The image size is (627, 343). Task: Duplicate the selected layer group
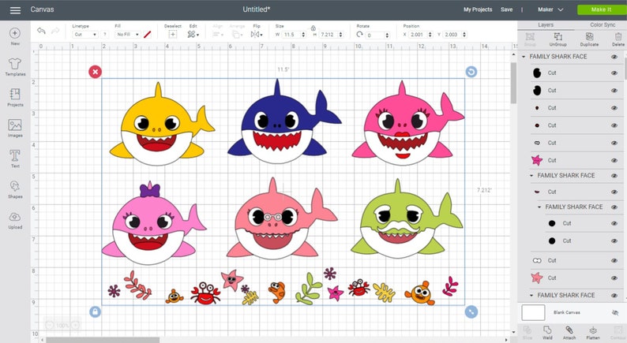click(x=589, y=39)
